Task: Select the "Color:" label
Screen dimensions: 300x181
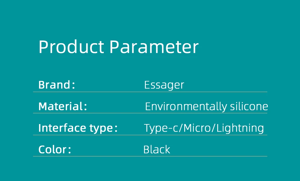Action: [x=55, y=150]
